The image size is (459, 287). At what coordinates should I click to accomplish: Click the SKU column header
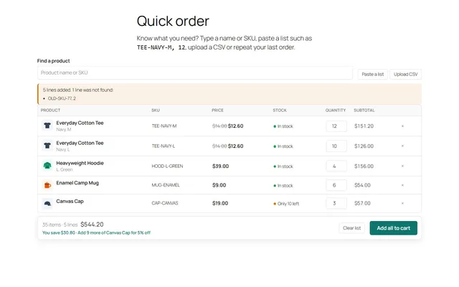click(x=156, y=110)
